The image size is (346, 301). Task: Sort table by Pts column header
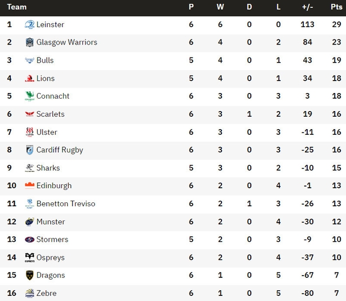pos(336,7)
